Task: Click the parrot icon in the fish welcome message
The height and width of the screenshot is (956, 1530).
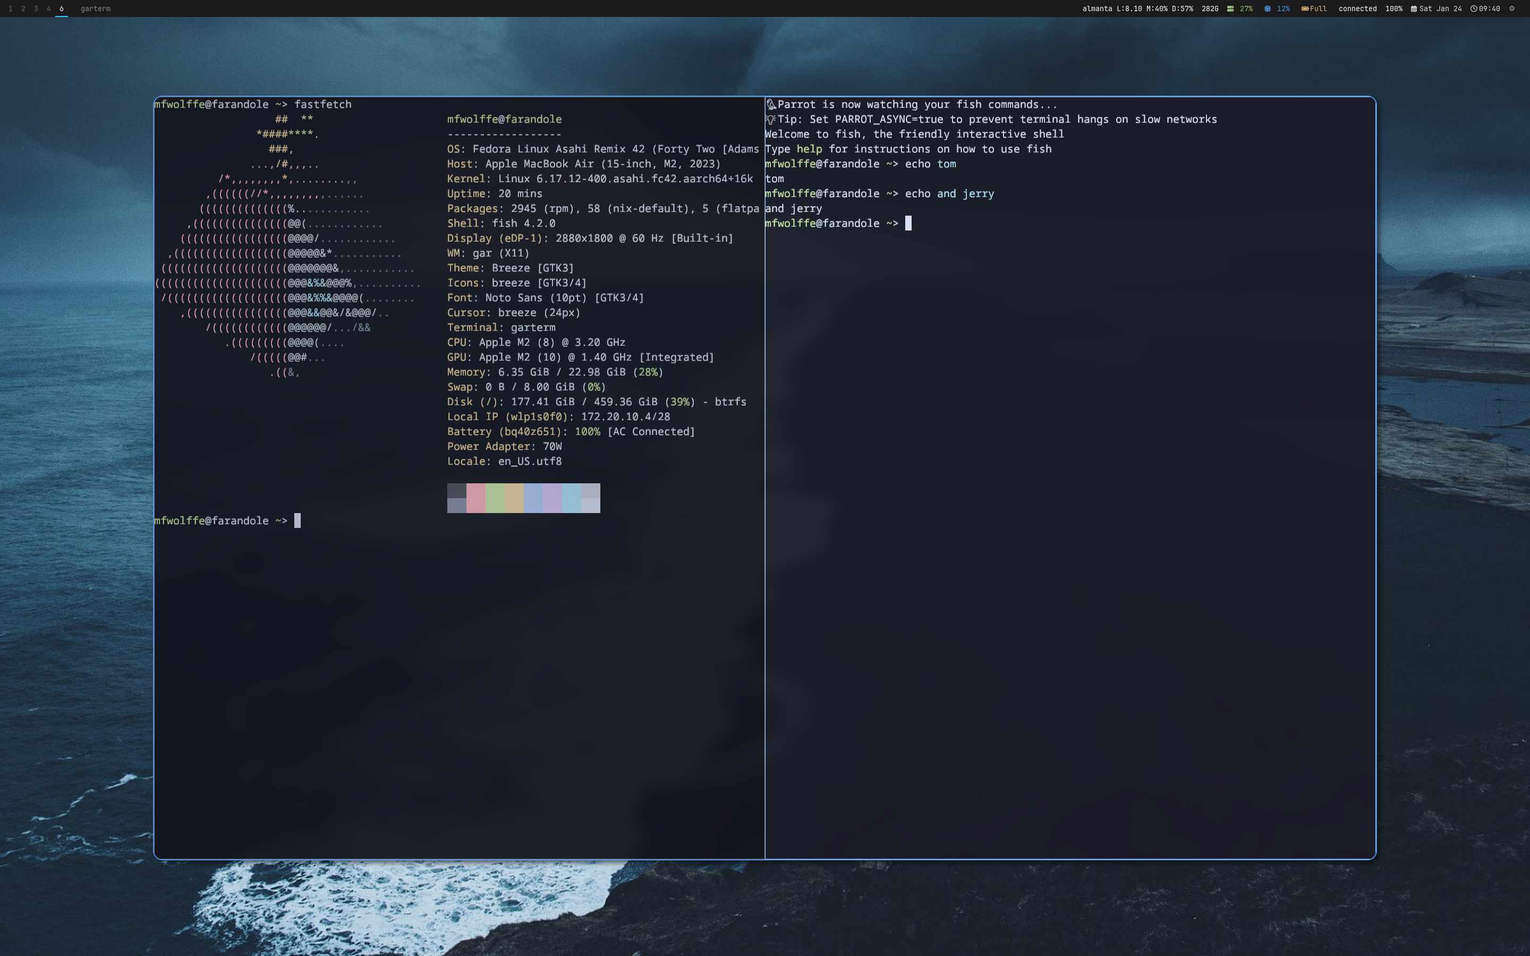Action: [771, 105]
